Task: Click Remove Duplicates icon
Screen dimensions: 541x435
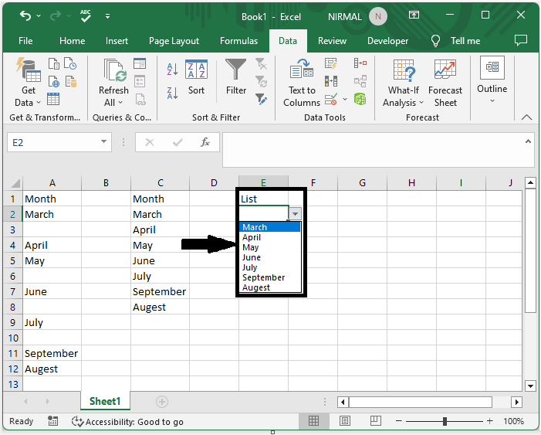Action: tap(331, 82)
